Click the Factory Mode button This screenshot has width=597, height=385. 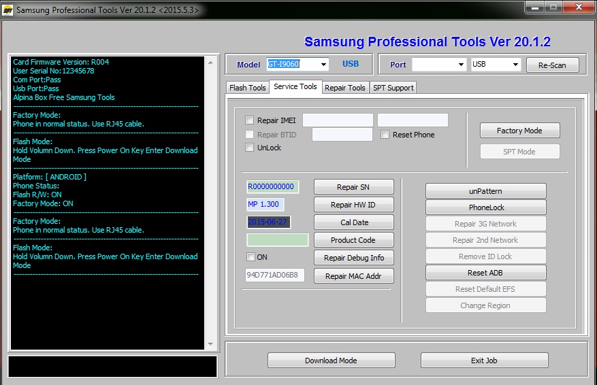click(x=519, y=131)
